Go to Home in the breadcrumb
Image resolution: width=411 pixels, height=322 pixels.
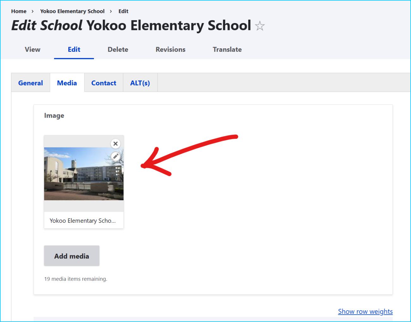(x=19, y=11)
